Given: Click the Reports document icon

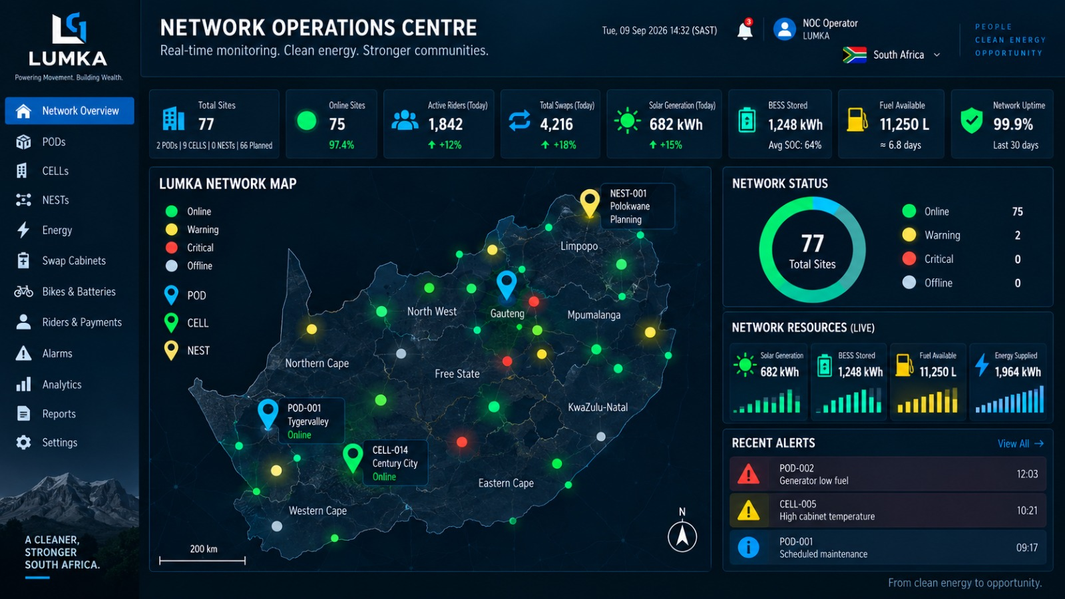Looking at the screenshot, I should (23, 413).
